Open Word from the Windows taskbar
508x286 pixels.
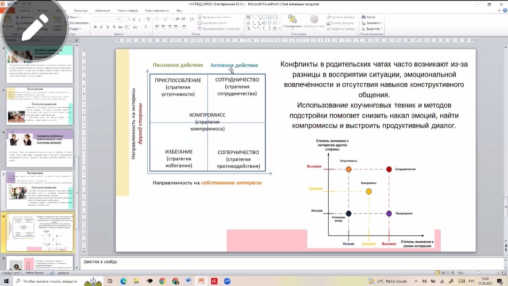[188, 281]
